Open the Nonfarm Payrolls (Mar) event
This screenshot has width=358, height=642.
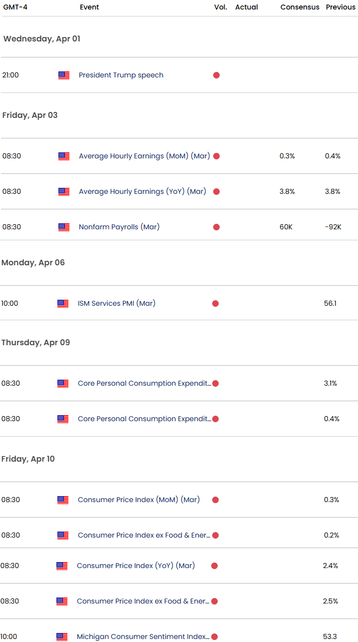[x=119, y=227]
